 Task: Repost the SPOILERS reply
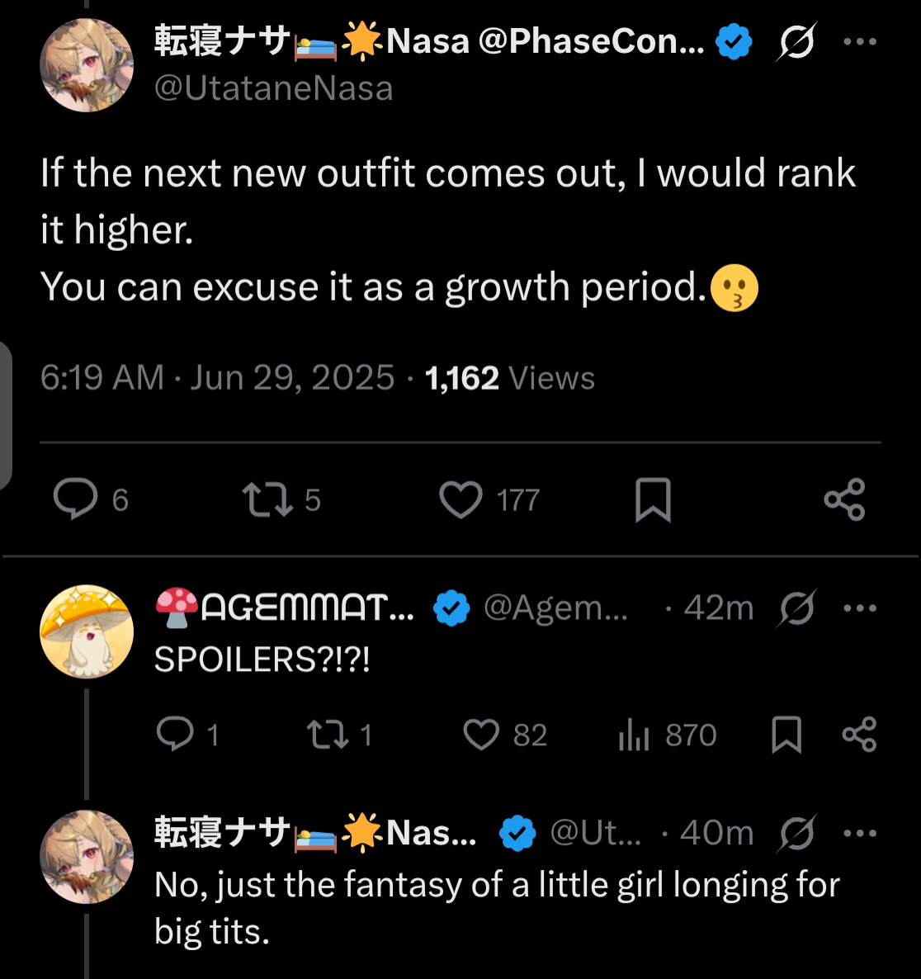pyautogui.click(x=327, y=734)
